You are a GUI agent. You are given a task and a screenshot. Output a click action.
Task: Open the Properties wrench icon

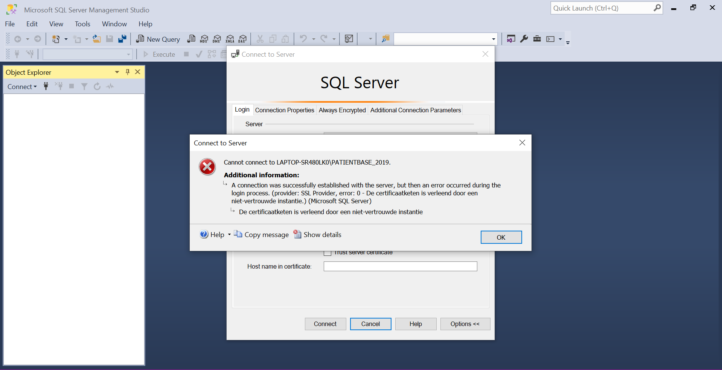coord(524,39)
